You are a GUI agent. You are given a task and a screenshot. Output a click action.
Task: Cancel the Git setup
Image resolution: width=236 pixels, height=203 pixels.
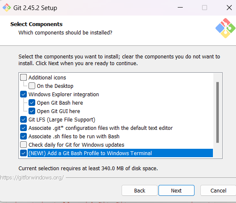coord(218,190)
